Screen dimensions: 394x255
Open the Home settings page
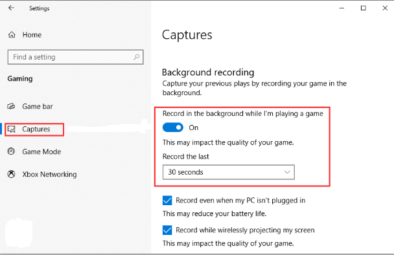point(32,35)
